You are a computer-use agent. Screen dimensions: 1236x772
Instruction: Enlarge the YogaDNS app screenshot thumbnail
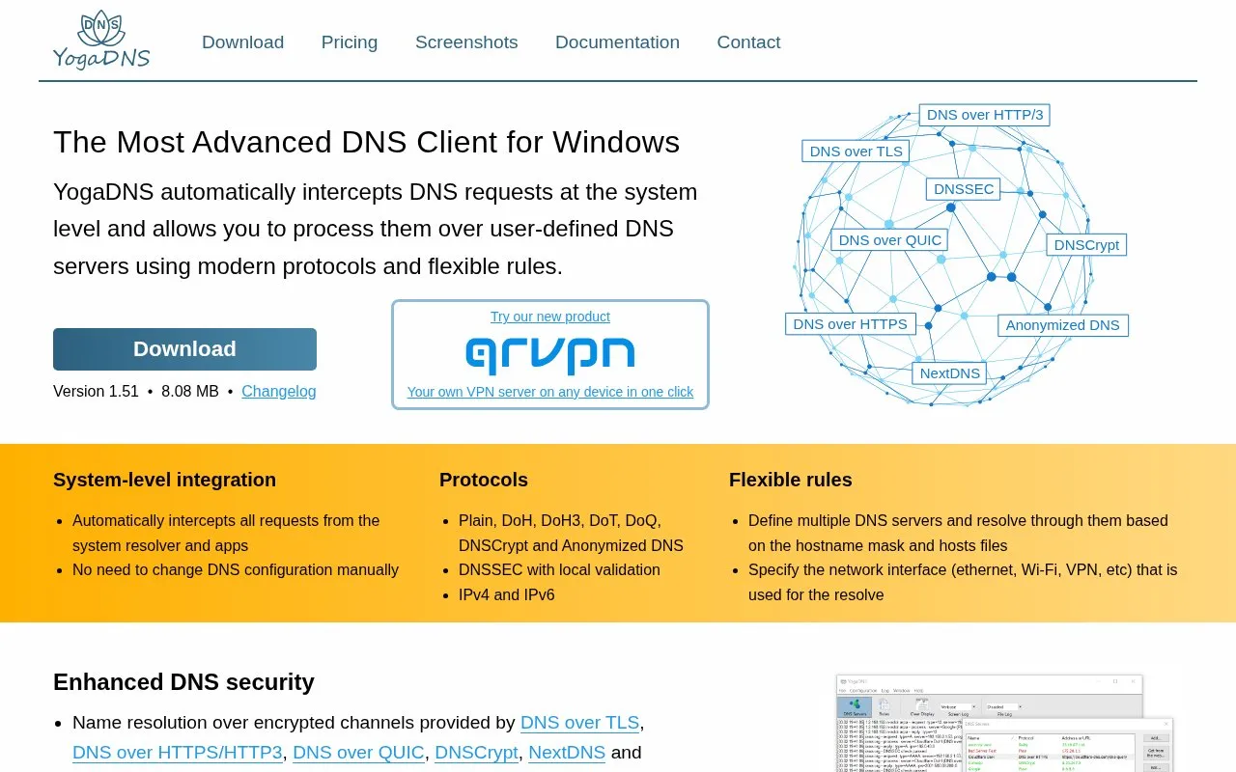click(1004, 723)
